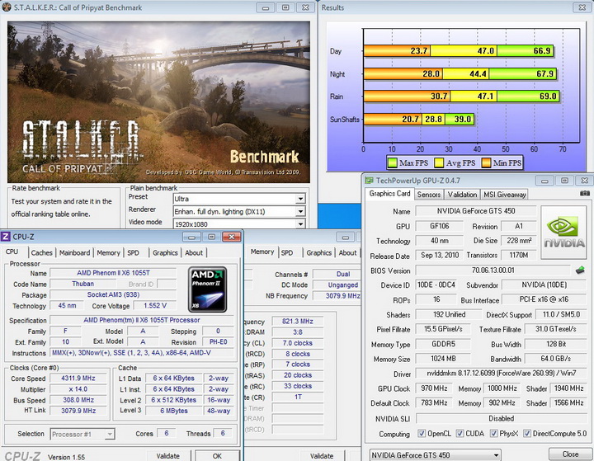
Task: Click the CPU-Z Core Speed 4311.9 MHz value
Action: (78, 378)
